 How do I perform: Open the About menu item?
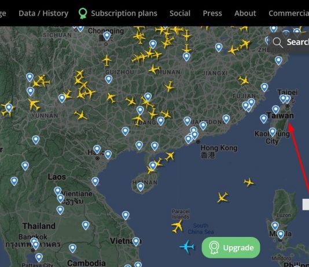tap(245, 13)
